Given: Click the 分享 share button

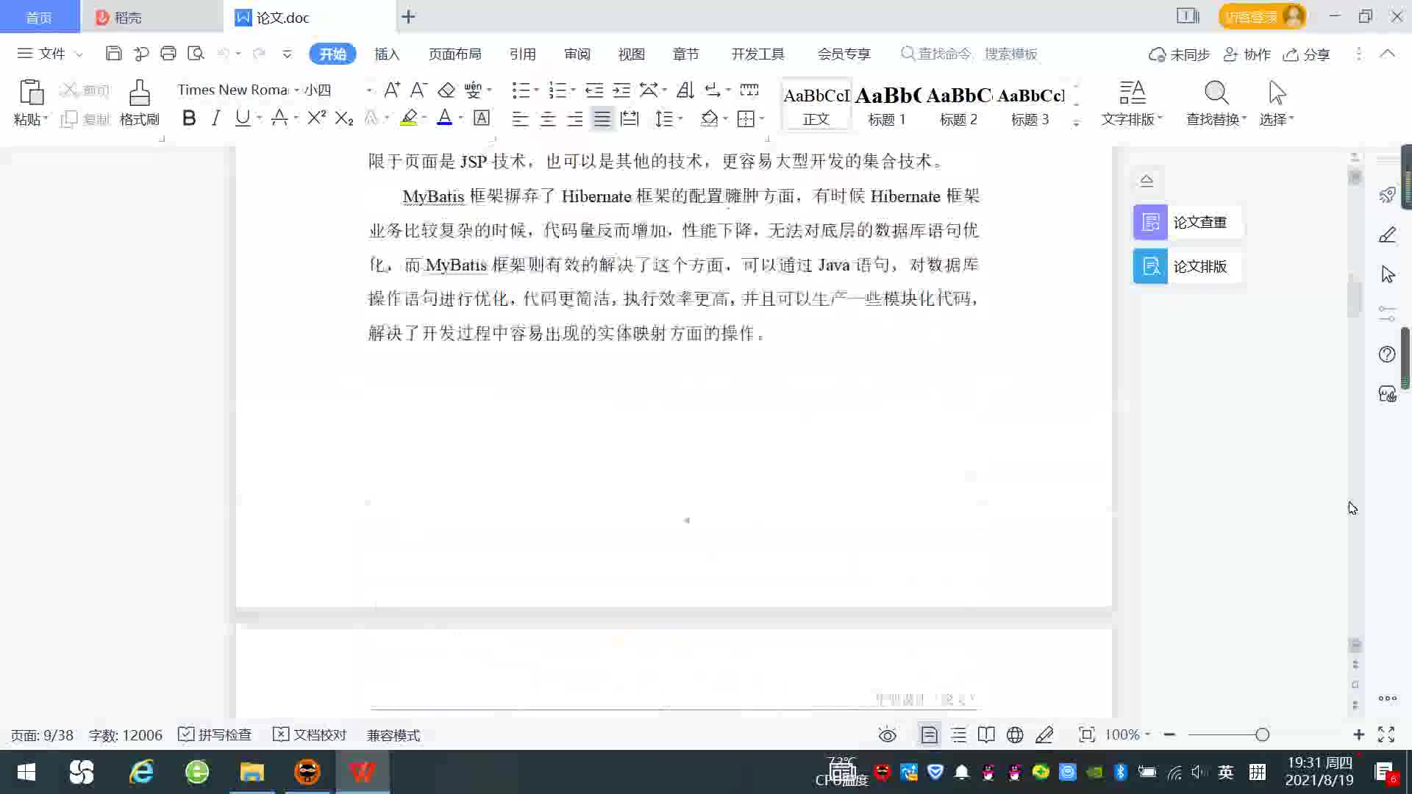Looking at the screenshot, I should (1307, 54).
